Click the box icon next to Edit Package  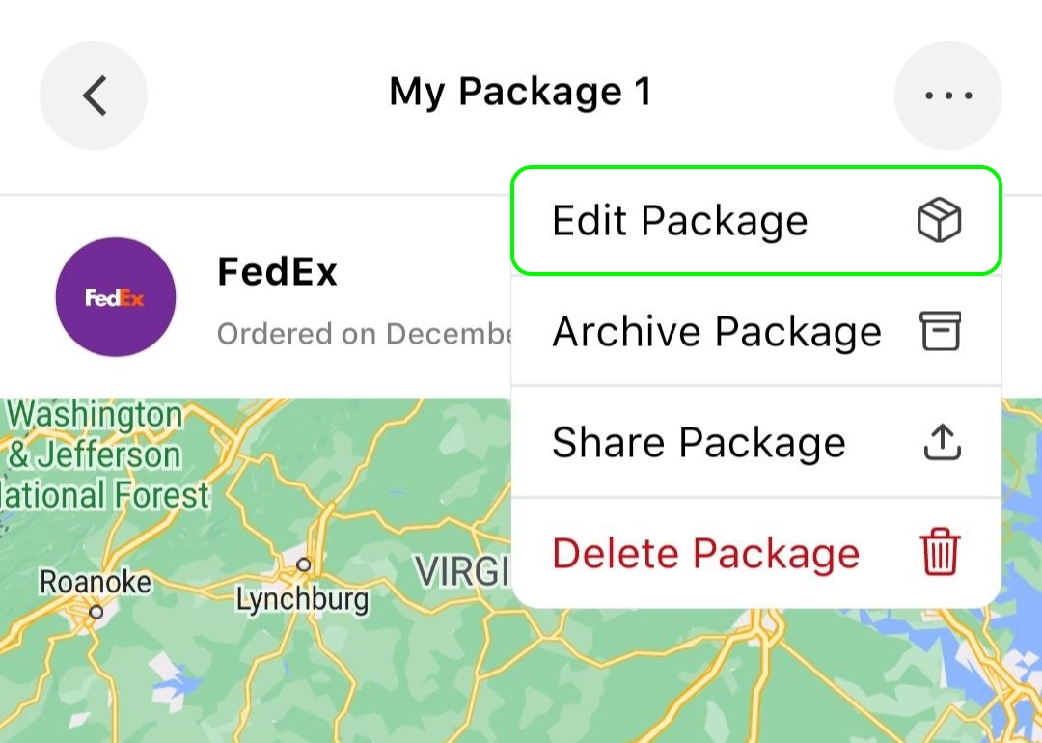939,220
